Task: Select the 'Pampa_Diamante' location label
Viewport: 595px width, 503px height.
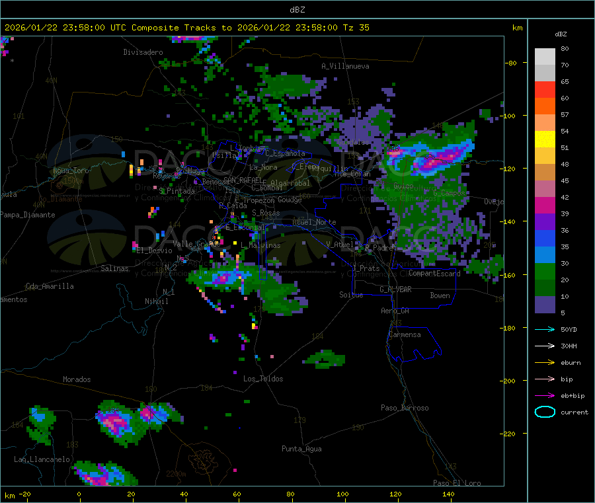Action: point(28,215)
